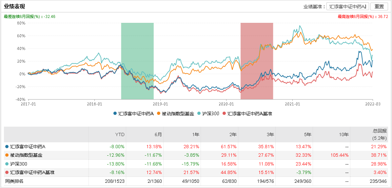Click the blue dot beside 汇添富中证中药A in the chart legend
The height and width of the screenshot is (188, 392).
click(115, 114)
